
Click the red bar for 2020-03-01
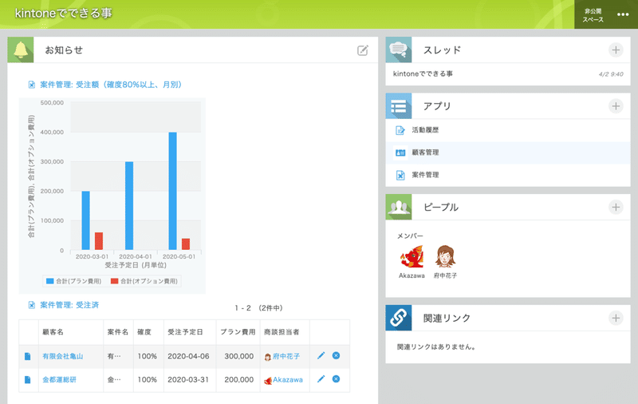pos(99,241)
